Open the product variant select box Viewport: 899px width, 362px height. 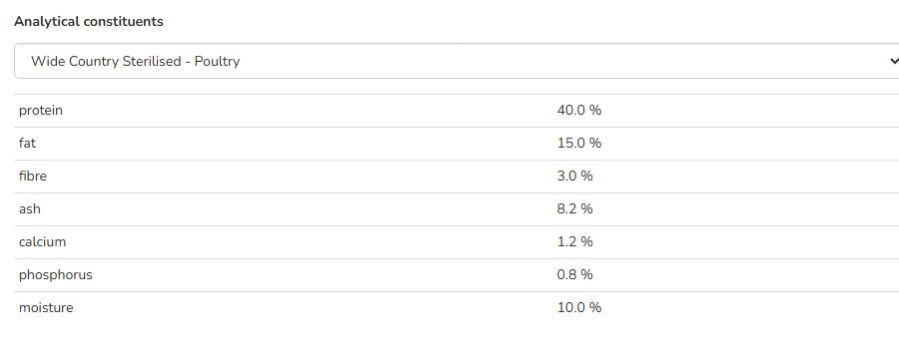456,61
